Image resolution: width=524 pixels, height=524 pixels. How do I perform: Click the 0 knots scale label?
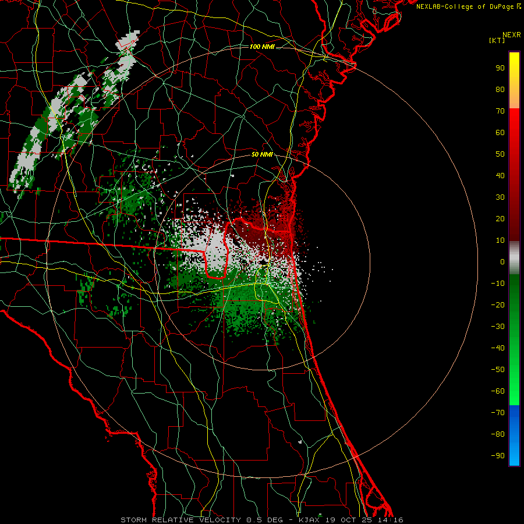click(502, 261)
